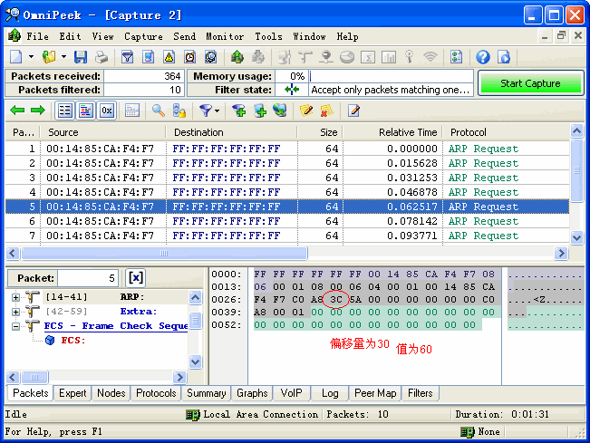This screenshot has height=443, width=590.
Task: Click the magnifier find packet icon
Action: [x=159, y=111]
